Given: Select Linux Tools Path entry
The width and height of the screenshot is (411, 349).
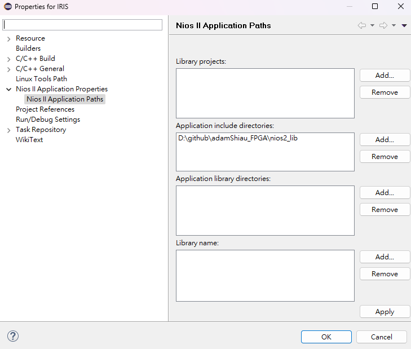Looking at the screenshot, I should pos(41,79).
